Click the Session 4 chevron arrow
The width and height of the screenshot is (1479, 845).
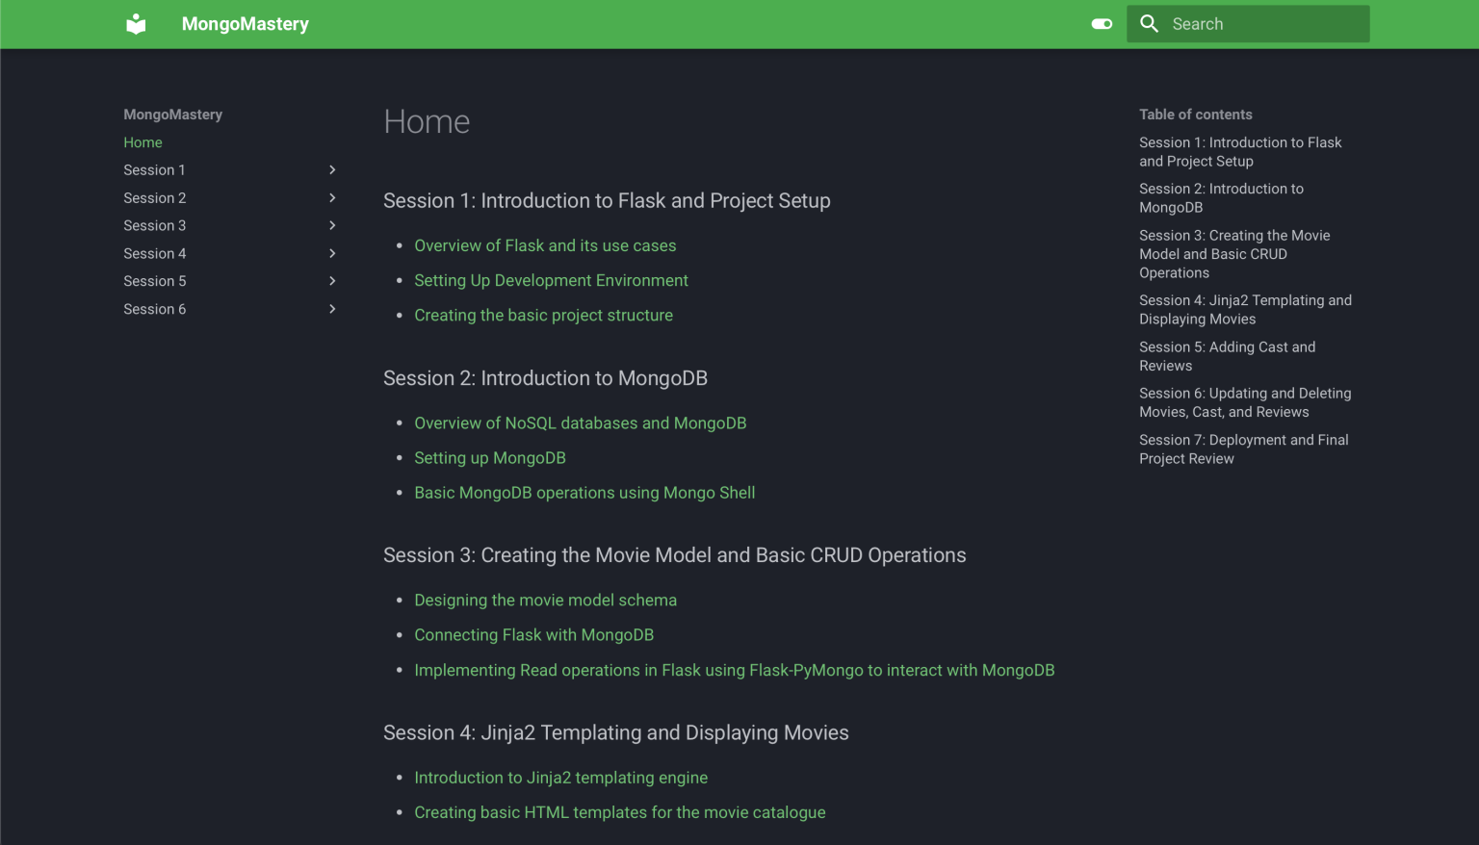tap(332, 254)
